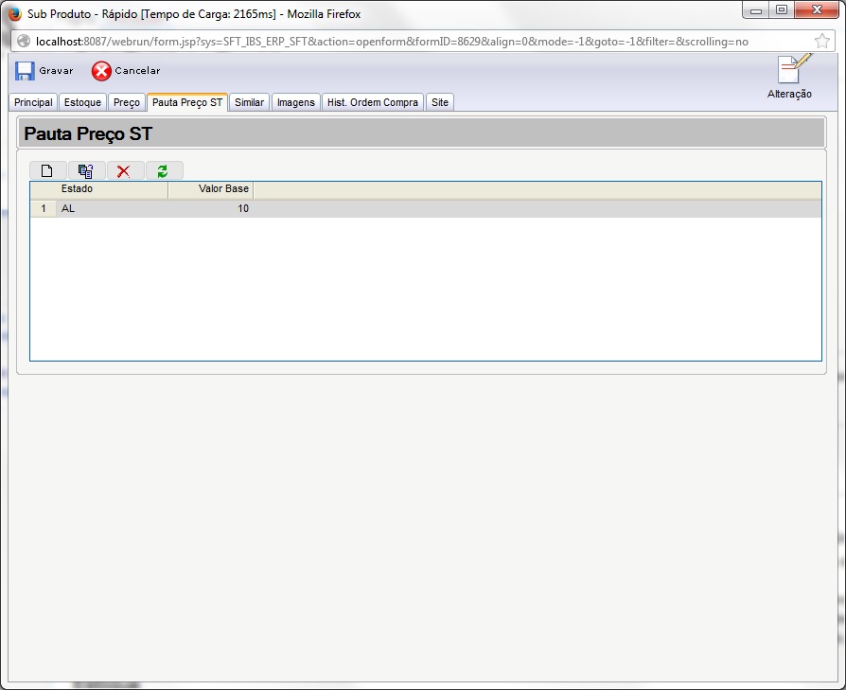The height and width of the screenshot is (690, 846).
Task: Open the Principal tab
Action: (33, 102)
